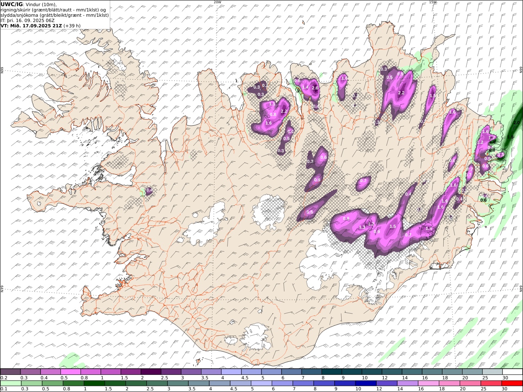Pick top legend swatch between 2 and 2.5
The width and height of the screenshot is (523, 392).
(151, 372)
